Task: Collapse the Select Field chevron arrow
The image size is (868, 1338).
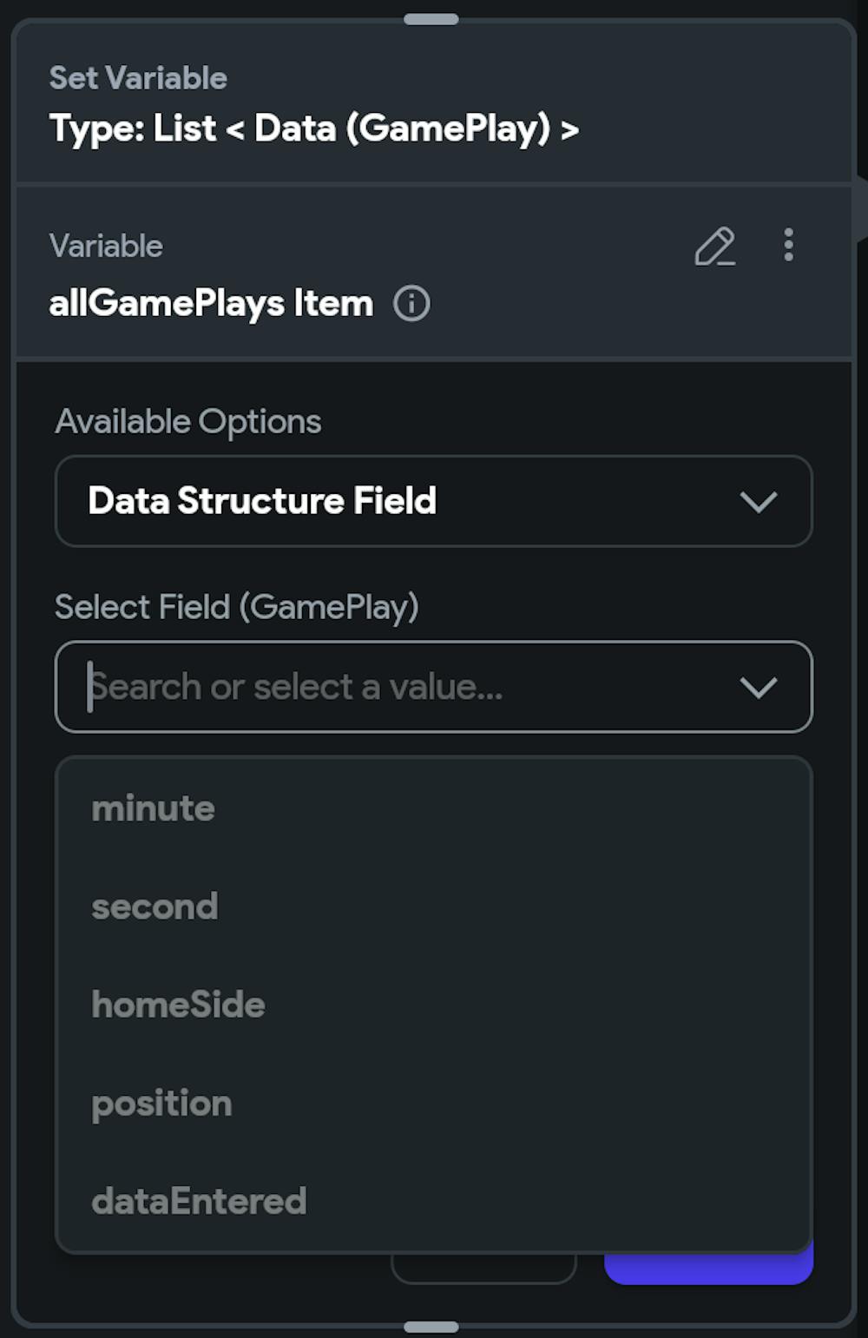Action: (758, 688)
